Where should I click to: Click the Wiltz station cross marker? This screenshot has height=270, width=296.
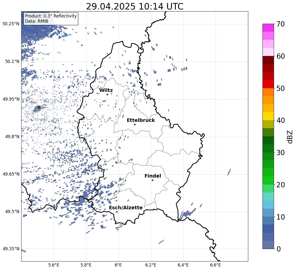(107, 94)
